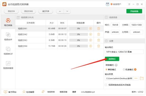Click the RMVB format value
146x96 pixels.
115,25
